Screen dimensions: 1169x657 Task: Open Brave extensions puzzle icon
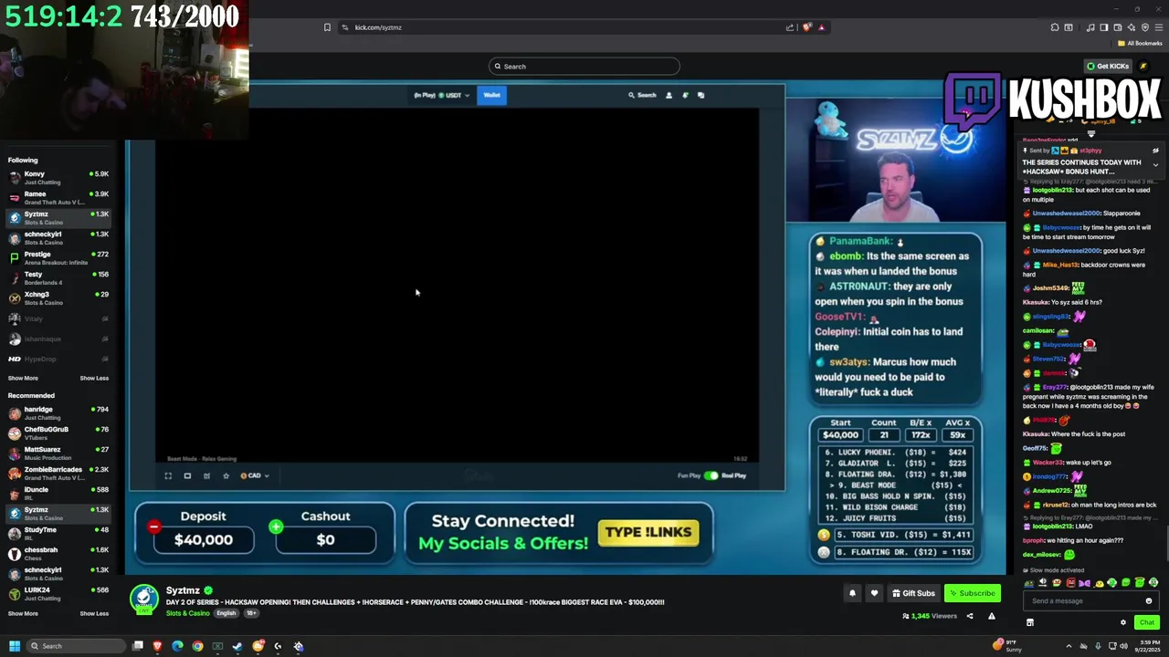[x=1055, y=27]
